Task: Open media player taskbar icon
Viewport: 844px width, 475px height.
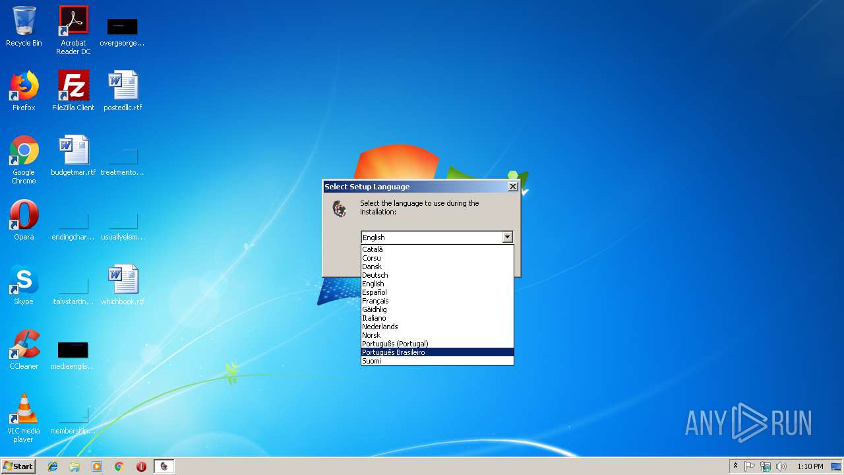Action: click(x=97, y=466)
